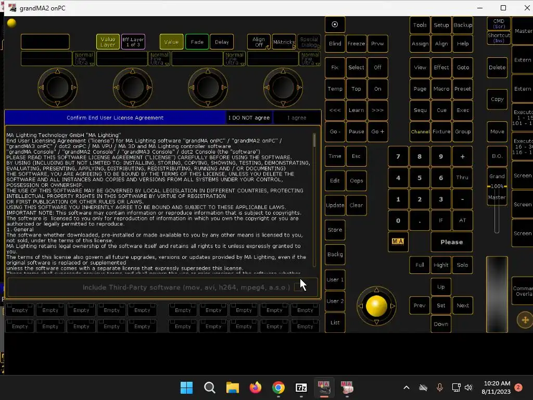Click number 7 on keypad
The height and width of the screenshot is (400, 533).
click(398, 156)
